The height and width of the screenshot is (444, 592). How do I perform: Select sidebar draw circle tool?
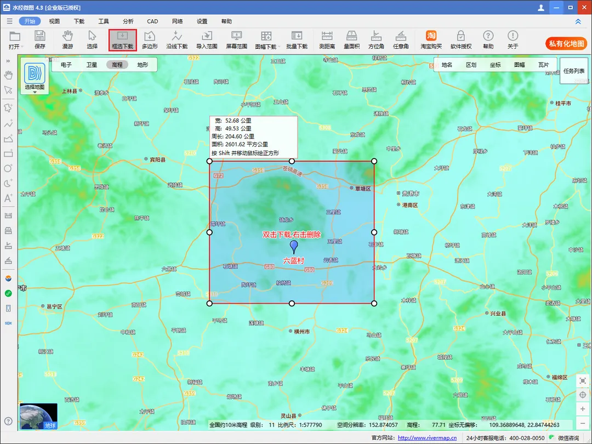(8, 168)
